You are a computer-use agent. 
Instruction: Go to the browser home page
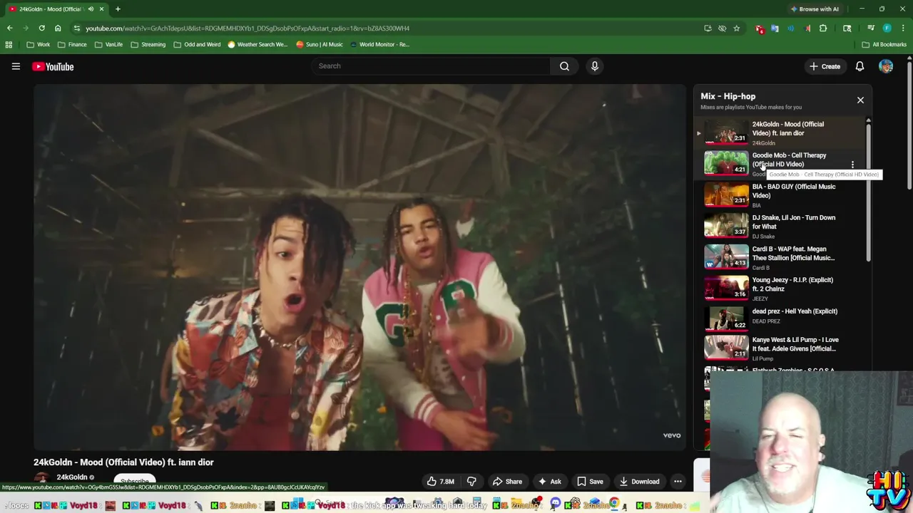click(58, 28)
